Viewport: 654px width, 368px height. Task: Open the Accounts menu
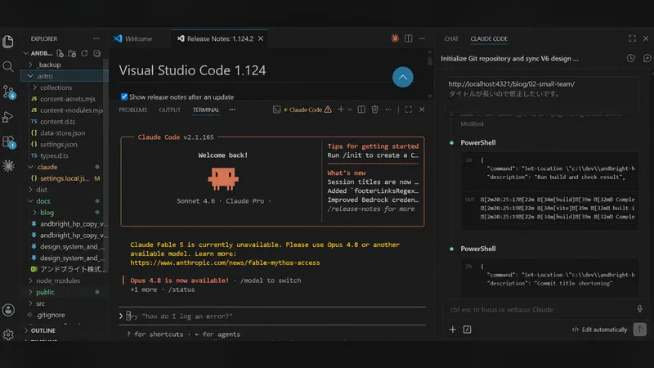(x=8, y=310)
